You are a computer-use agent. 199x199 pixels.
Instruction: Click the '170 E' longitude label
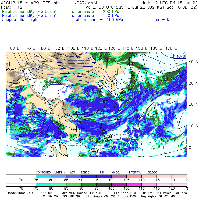pyautogui.click(x=171, y=48)
